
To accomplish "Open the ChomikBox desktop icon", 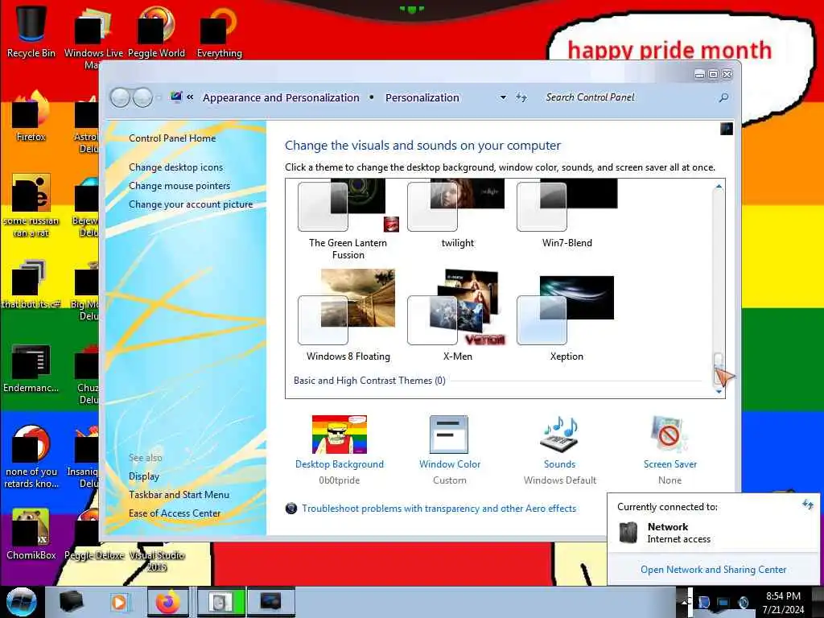I will click(x=31, y=534).
